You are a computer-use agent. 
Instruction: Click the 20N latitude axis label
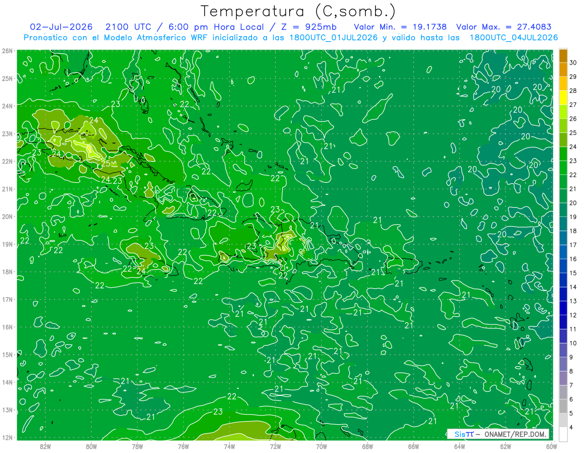point(7,216)
